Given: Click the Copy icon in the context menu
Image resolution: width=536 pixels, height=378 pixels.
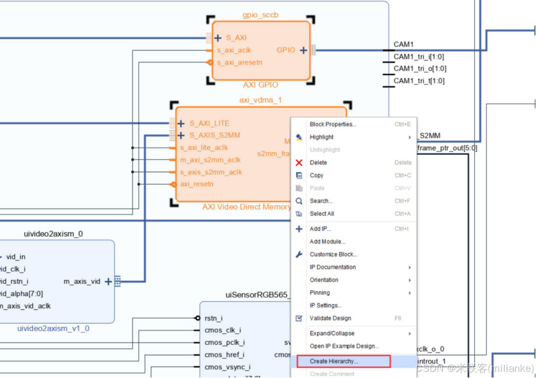Looking at the screenshot, I should (299, 175).
